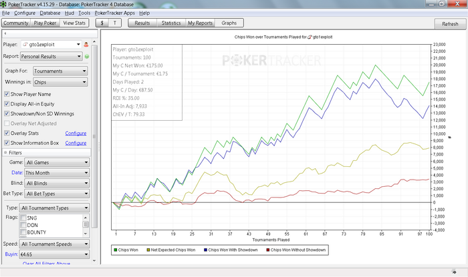Select the T tournaments toggle
Screen dimensions: 468x277
point(114,23)
